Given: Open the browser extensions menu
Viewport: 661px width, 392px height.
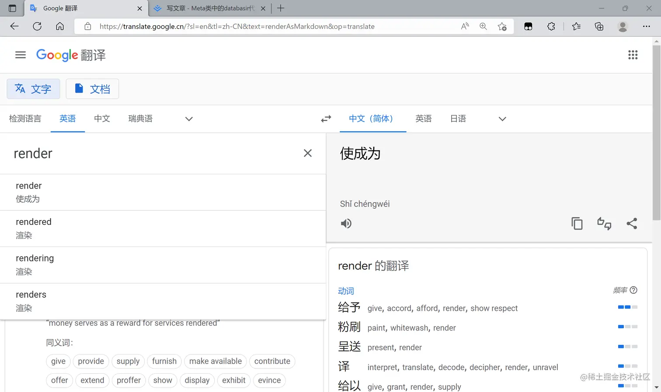Looking at the screenshot, I should pyautogui.click(x=551, y=26).
